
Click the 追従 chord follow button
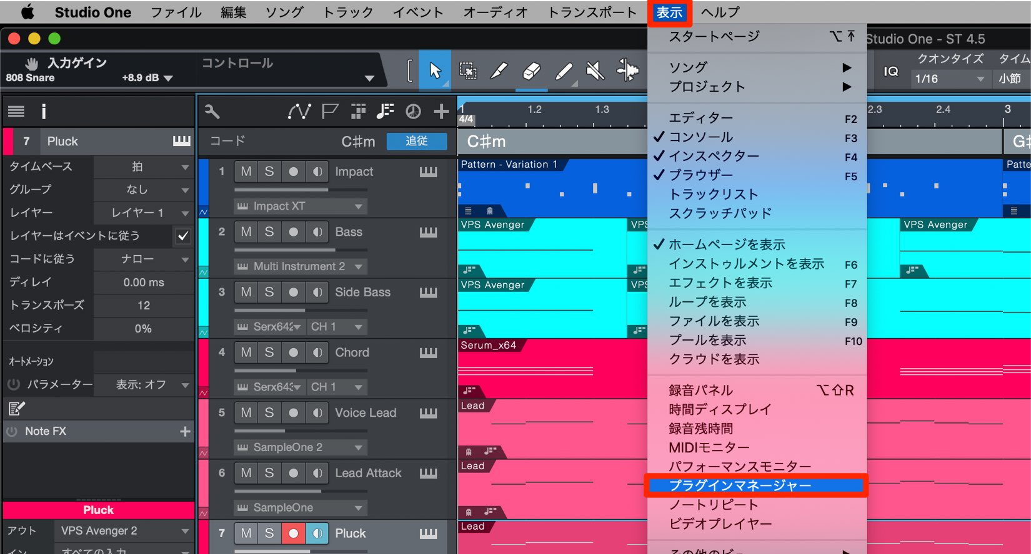417,142
